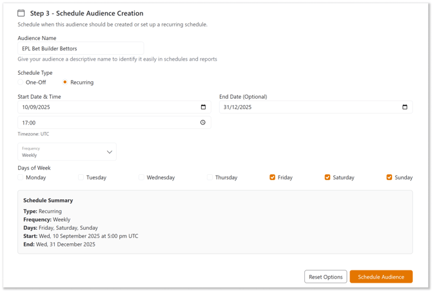The height and width of the screenshot is (291, 432).
Task: Tick the Wednesday checkbox
Action: (x=142, y=177)
